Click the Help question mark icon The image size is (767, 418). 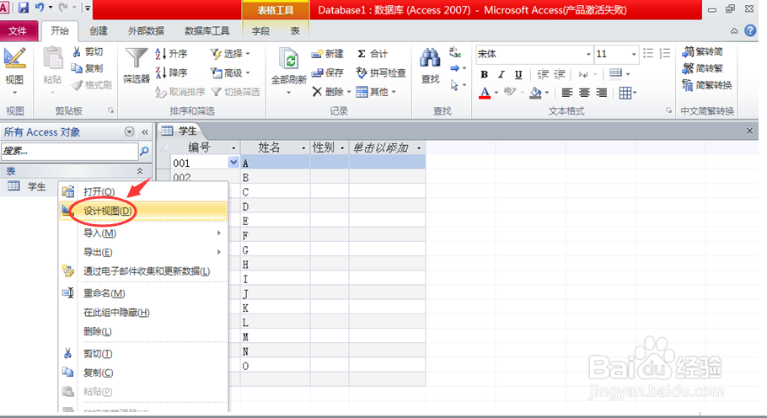750,31
